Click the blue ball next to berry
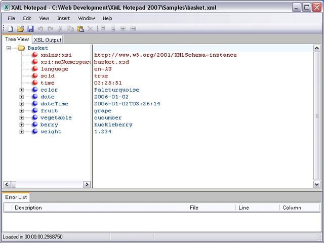Image resolution: width=324 pixels, height=243 pixels. point(35,124)
